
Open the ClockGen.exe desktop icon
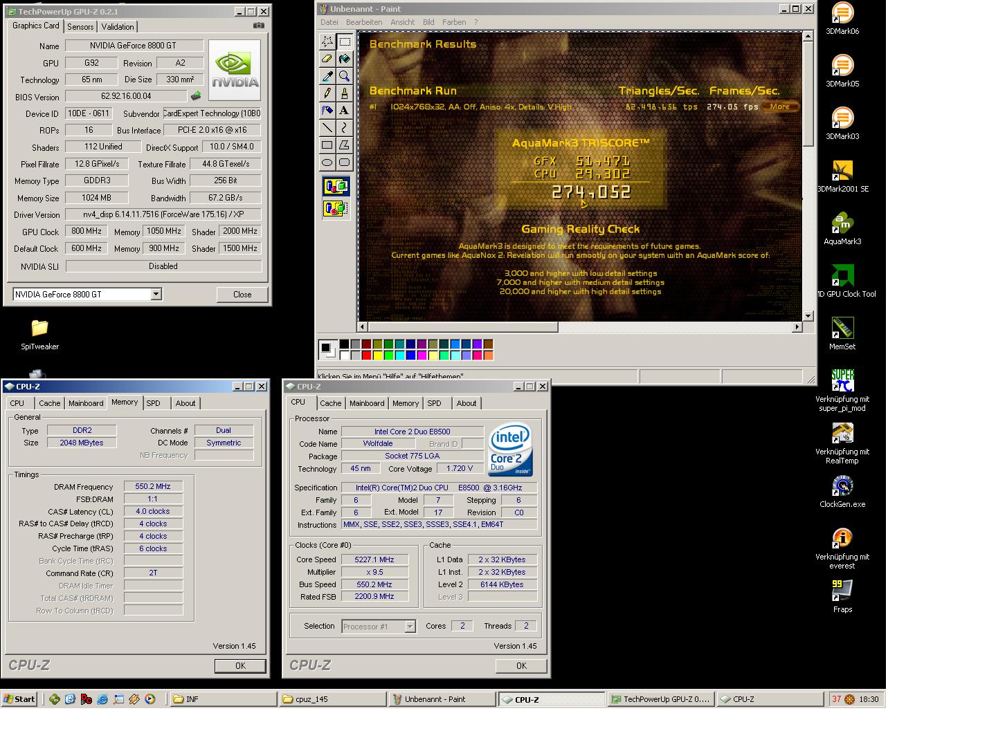[842, 492]
